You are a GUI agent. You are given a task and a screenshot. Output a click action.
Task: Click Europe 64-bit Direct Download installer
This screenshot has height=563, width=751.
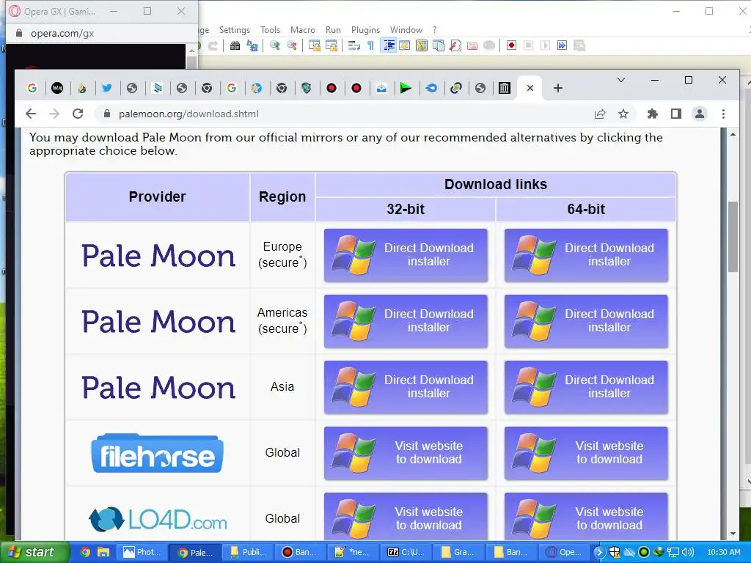[x=586, y=255]
